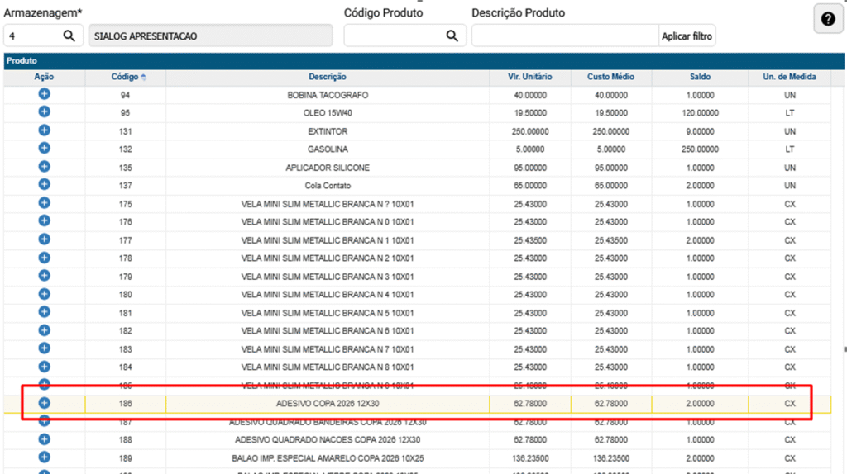847x474 pixels.
Task: Click the plus icon for BOBINA TACOGRAFO
Action: (44, 94)
